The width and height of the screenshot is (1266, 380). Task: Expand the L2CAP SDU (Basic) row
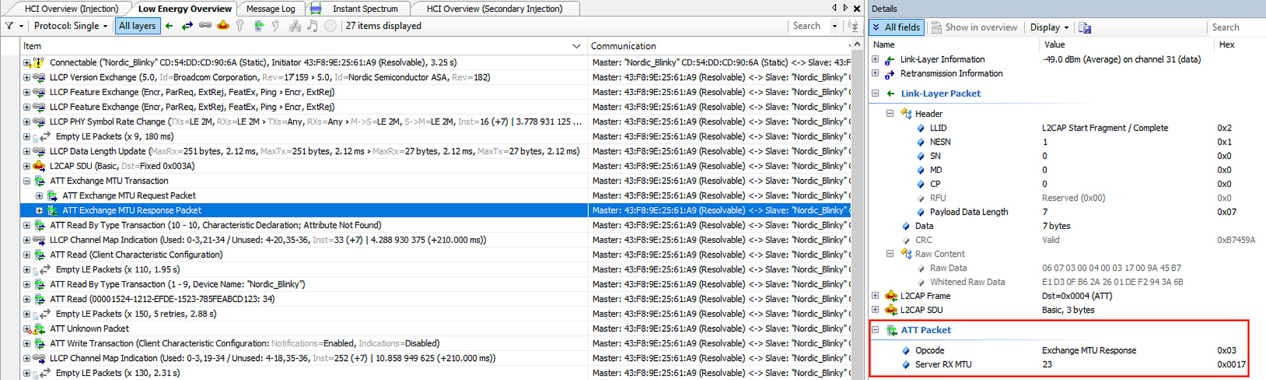tap(27, 166)
